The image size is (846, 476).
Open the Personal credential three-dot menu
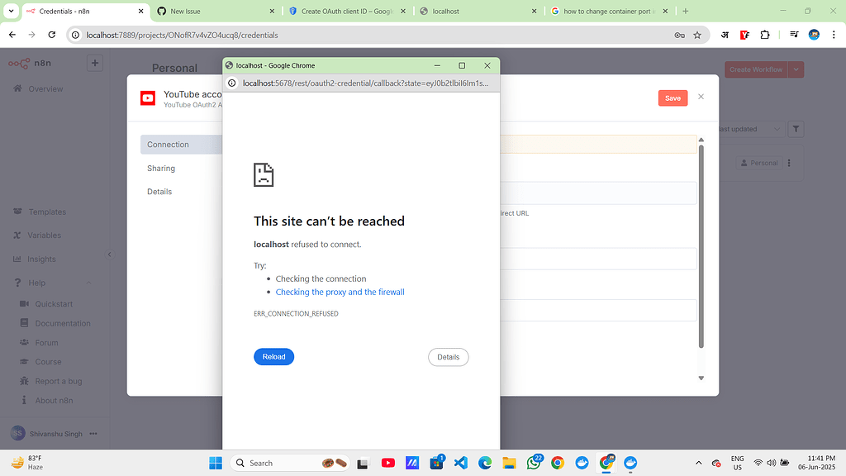click(789, 163)
